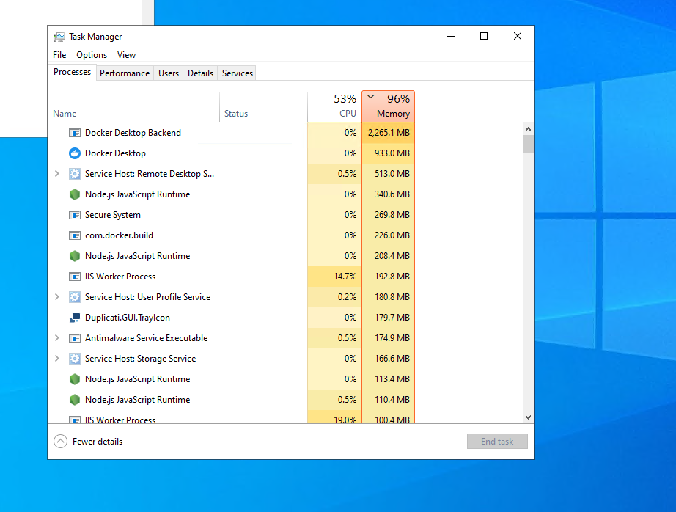
Task: Click the Node.js icon in the 113.4 MB row
Action: pos(75,379)
